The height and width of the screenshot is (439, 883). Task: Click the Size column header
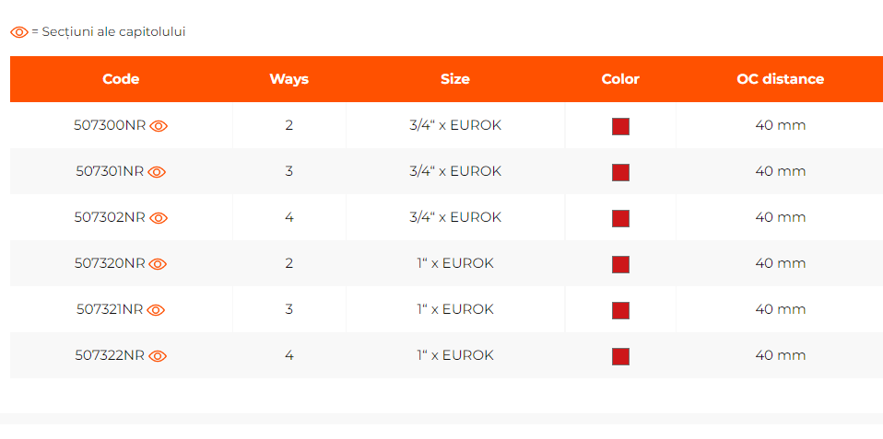tap(455, 79)
